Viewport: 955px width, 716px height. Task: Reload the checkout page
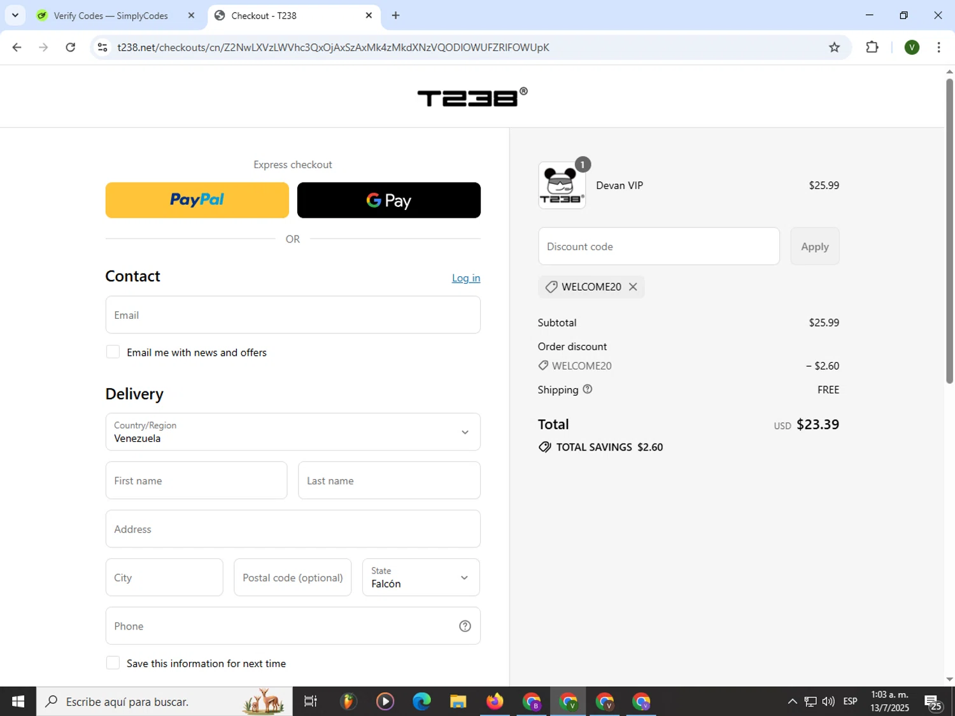pyautogui.click(x=71, y=47)
